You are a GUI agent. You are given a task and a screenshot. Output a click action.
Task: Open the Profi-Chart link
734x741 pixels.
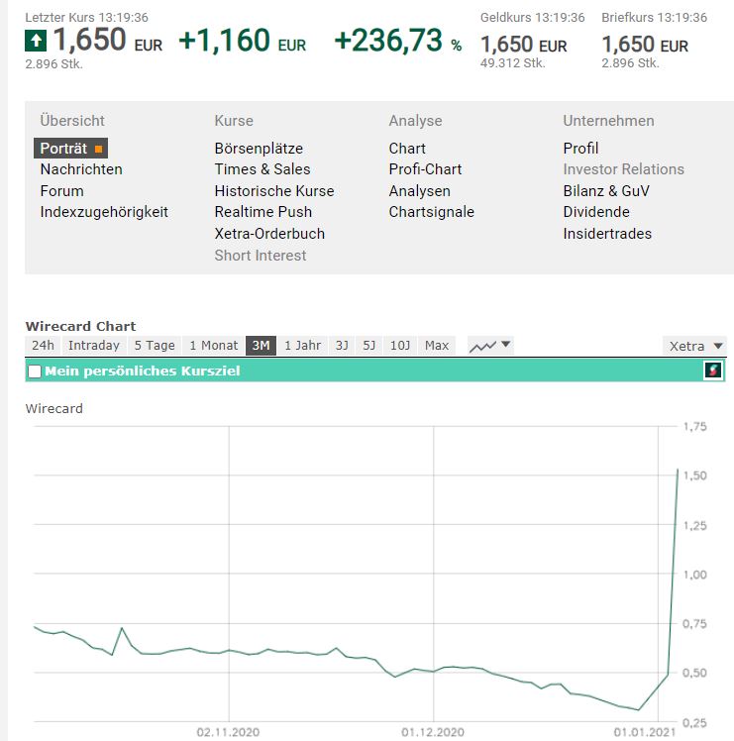click(x=425, y=169)
